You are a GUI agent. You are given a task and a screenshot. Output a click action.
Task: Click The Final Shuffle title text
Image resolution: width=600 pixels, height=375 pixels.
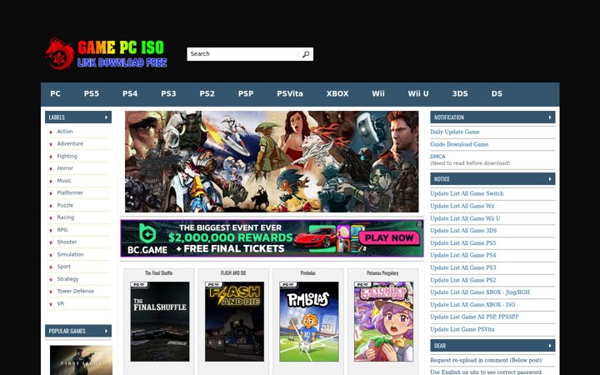click(x=159, y=273)
